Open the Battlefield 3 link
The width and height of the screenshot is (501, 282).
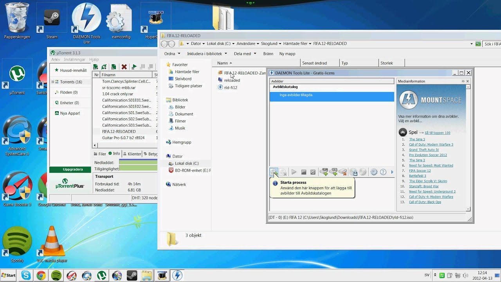[x=418, y=176]
